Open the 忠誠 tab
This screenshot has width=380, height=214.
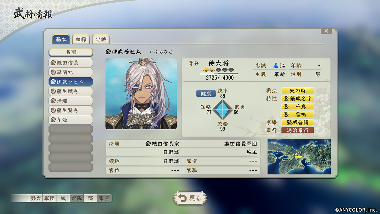coord(101,39)
